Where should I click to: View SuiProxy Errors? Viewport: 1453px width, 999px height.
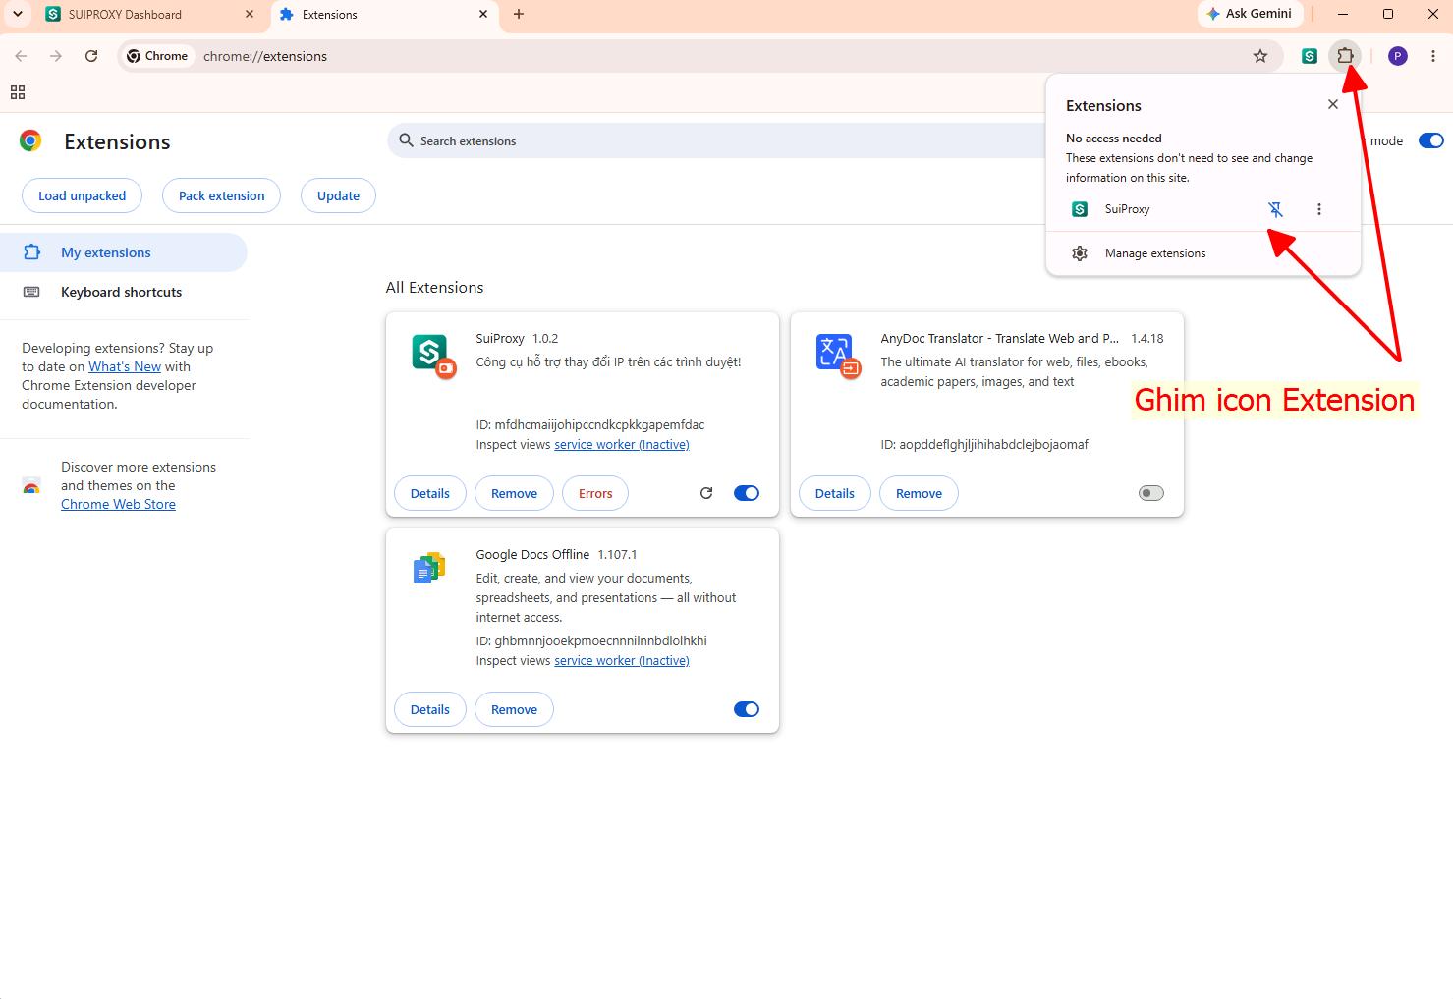coord(595,493)
